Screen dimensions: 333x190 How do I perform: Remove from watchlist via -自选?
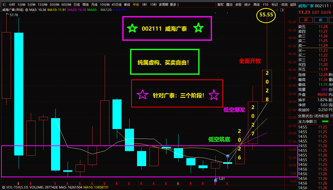pyautogui.click(x=284, y=5)
